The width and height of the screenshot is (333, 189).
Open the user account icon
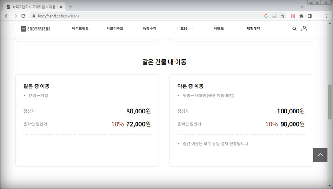304,28
